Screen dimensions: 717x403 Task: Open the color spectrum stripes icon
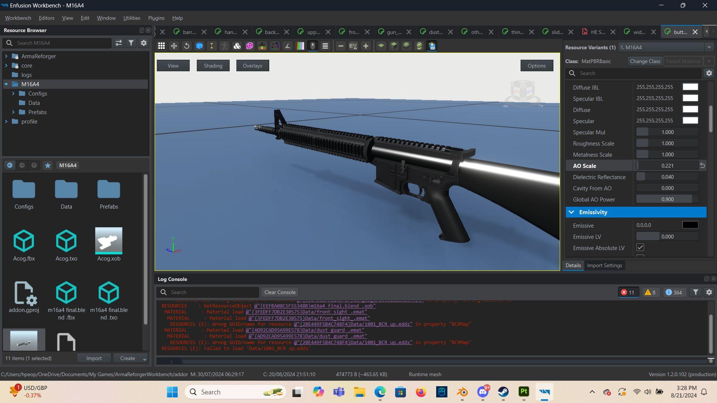[300, 46]
